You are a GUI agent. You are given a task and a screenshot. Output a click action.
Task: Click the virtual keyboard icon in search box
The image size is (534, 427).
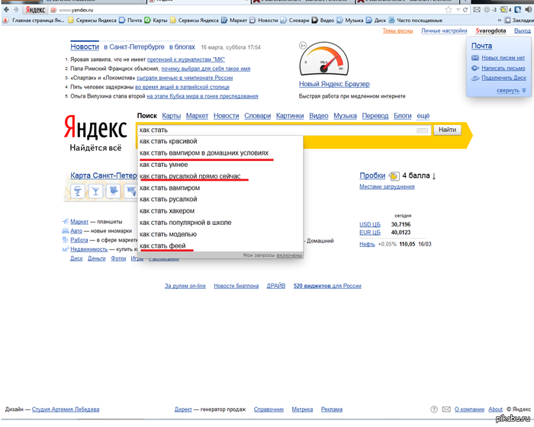click(x=422, y=130)
